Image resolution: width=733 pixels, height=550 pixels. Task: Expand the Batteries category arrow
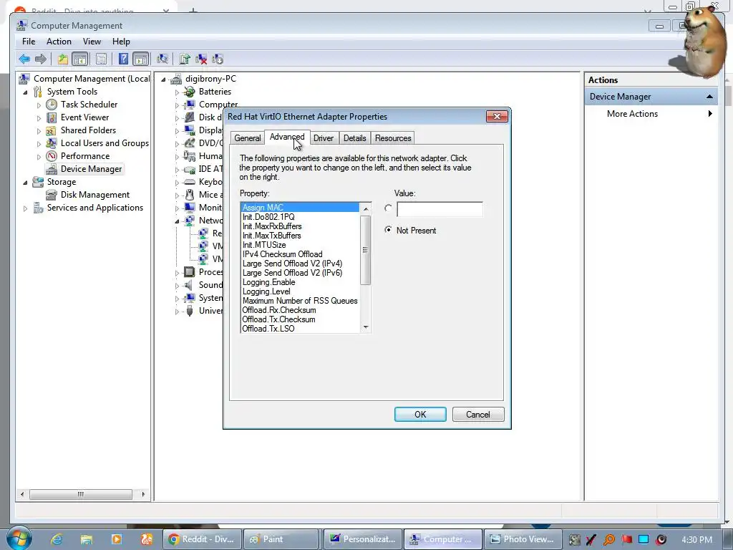click(178, 92)
